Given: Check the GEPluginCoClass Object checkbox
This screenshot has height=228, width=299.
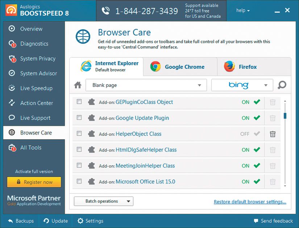Looking at the screenshot, I should pos(79,102).
